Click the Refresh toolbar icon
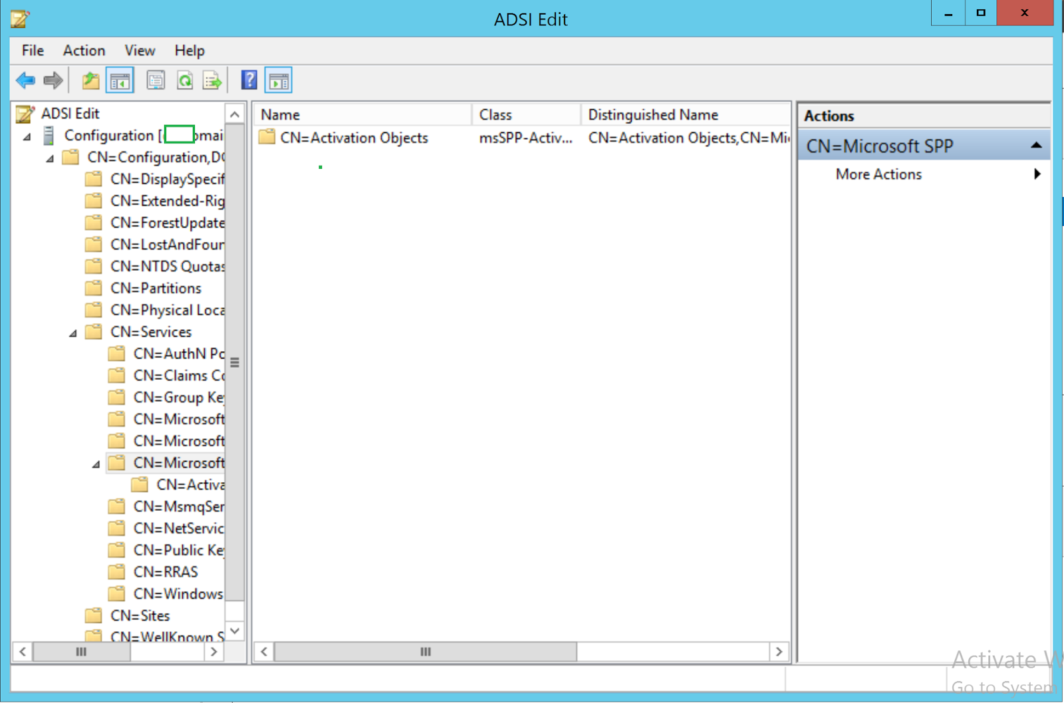Image resolution: width=1064 pixels, height=703 pixels. 185,80
